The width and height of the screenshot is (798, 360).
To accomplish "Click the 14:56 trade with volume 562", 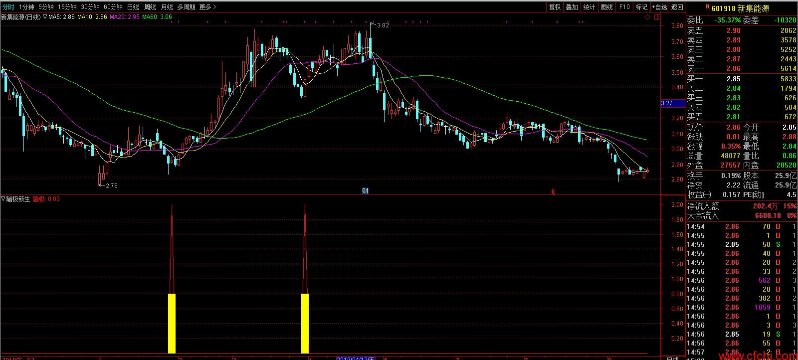I will 742,280.
